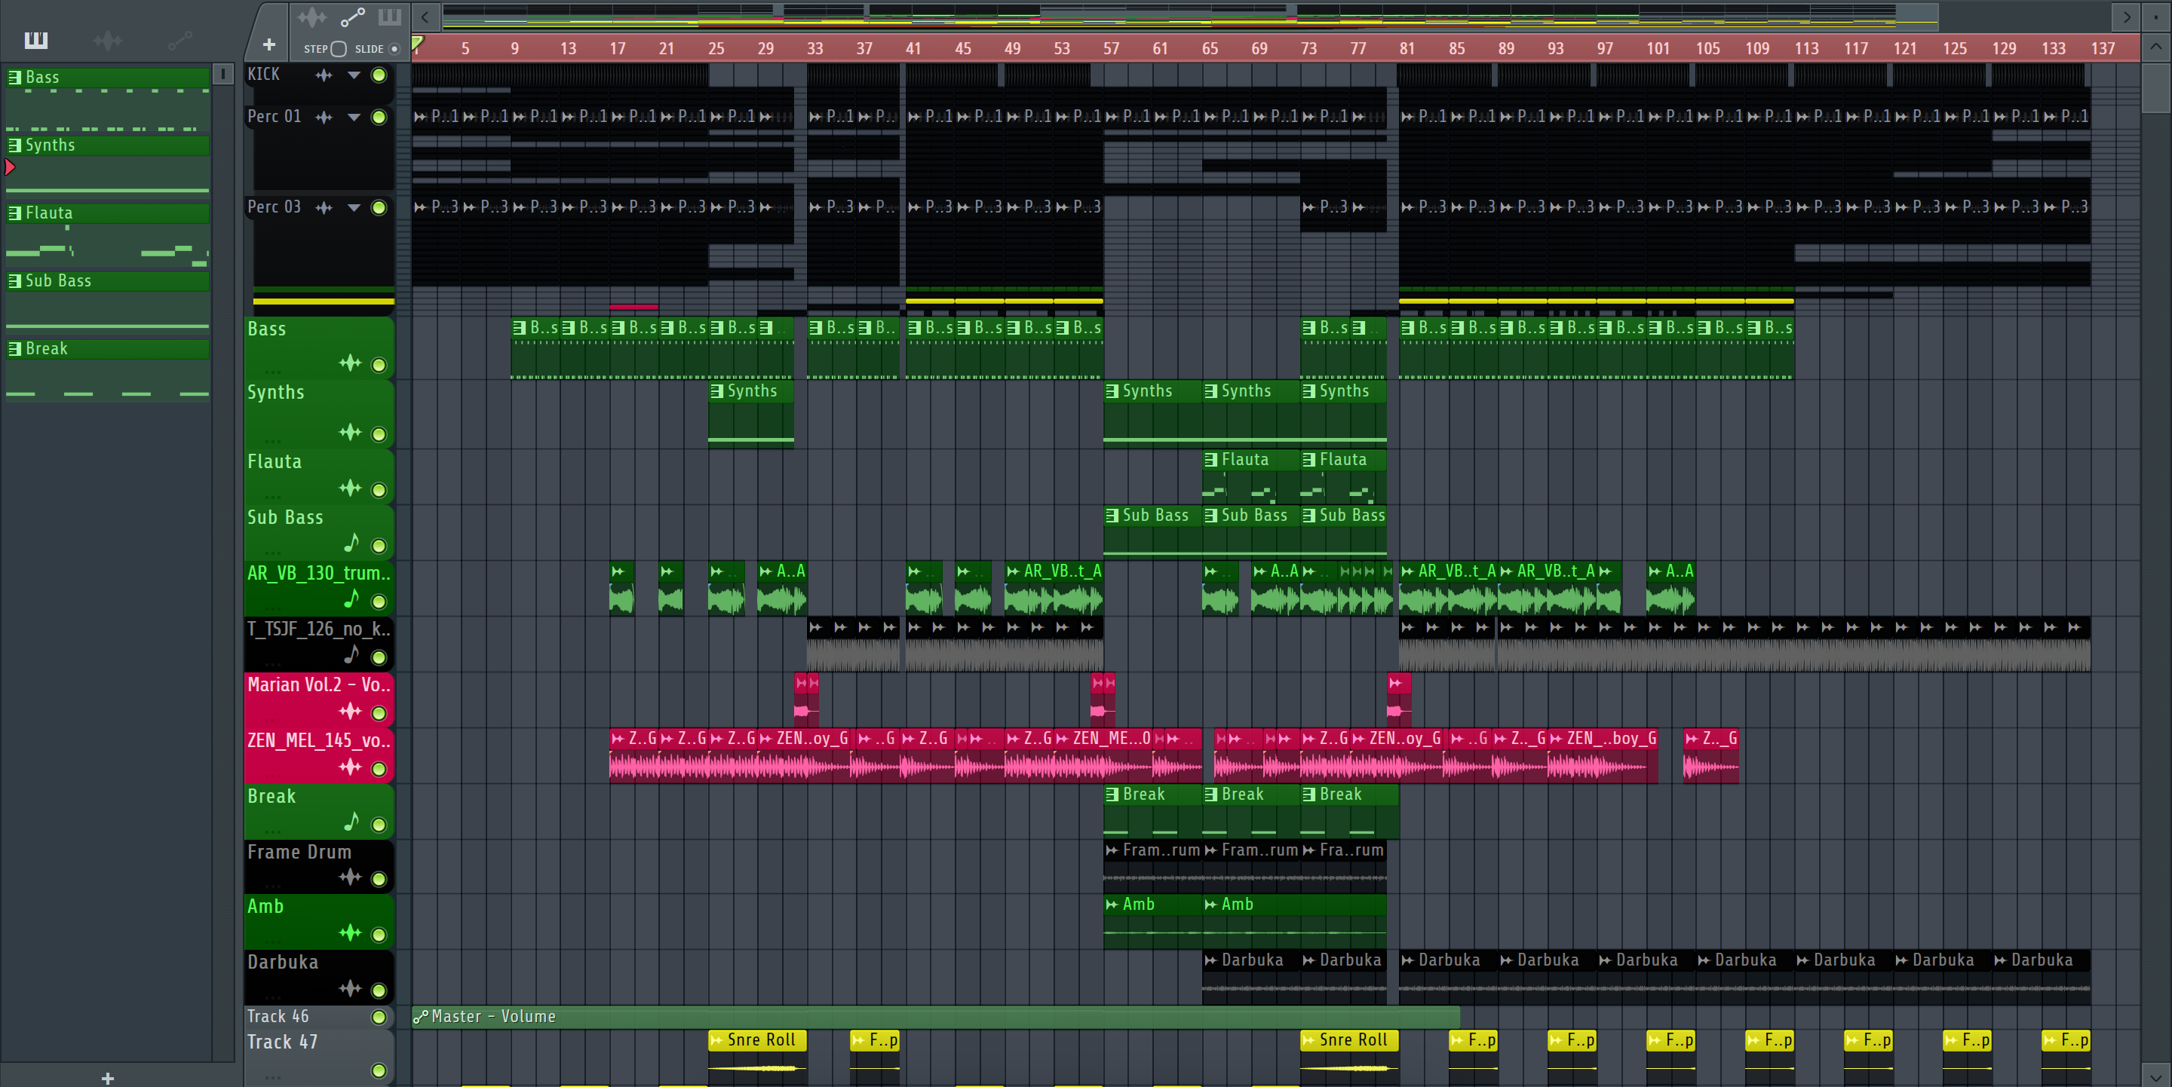The image size is (2172, 1087).
Task: Click the pattern icon beside Sub Bass in picker
Action: coord(14,280)
